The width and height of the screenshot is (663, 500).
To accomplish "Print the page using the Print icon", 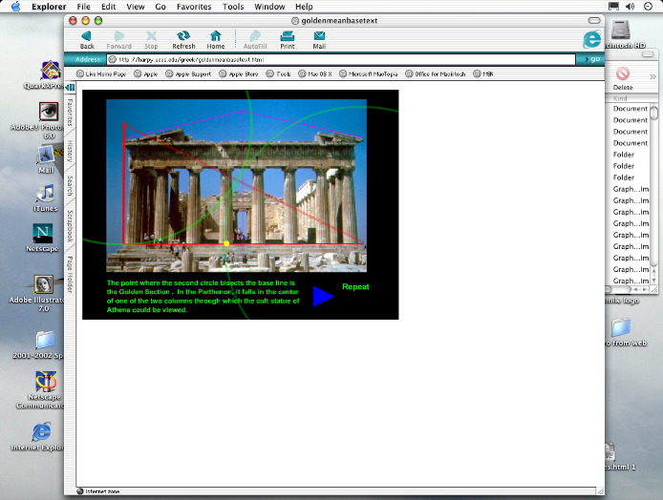I will point(288,40).
